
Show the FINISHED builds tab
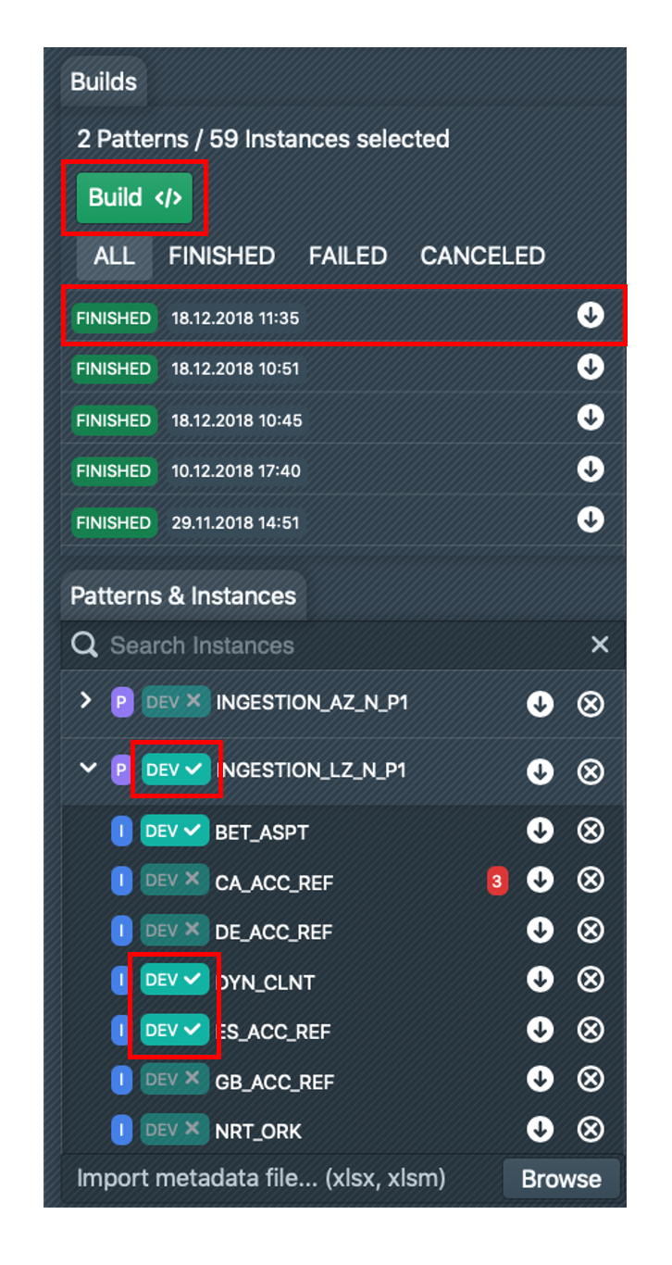click(x=221, y=256)
